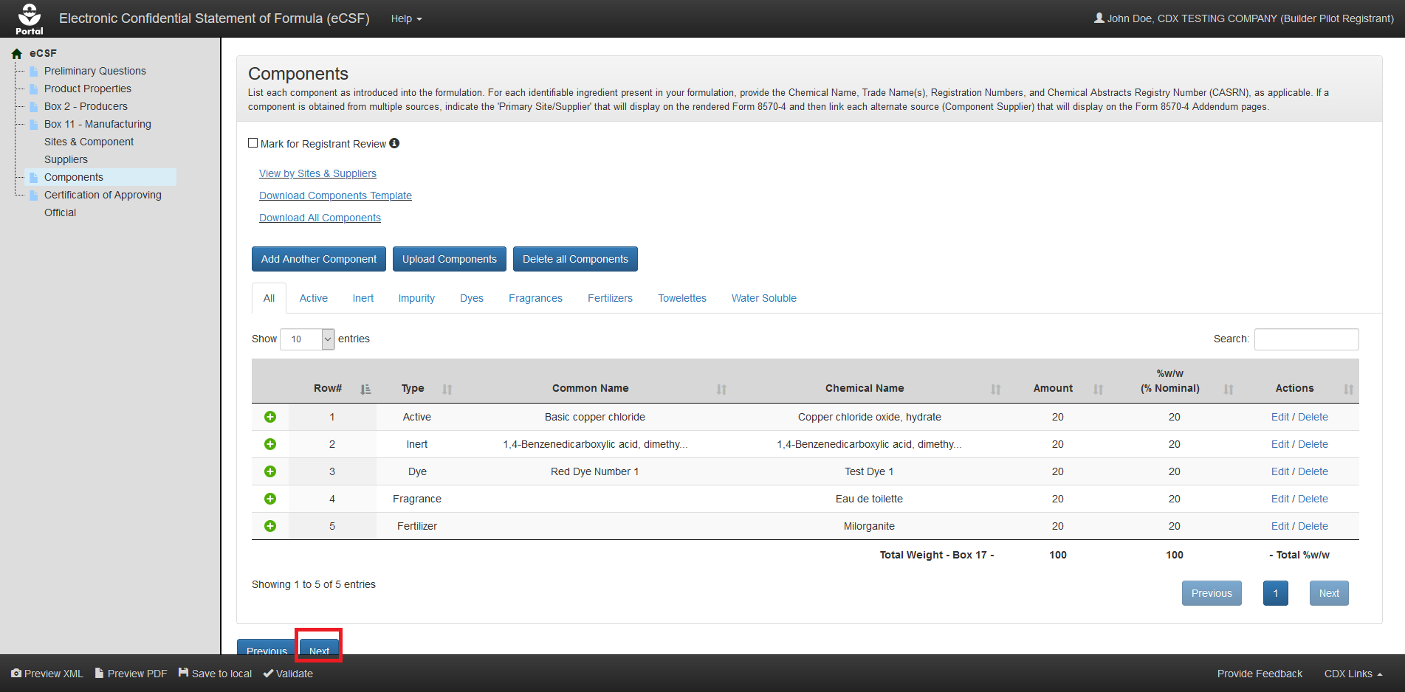Image resolution: width=1405 pixels, height=692 pixels.
Task: Click the user icon beside John Doe
Action: pos(1099,18)
